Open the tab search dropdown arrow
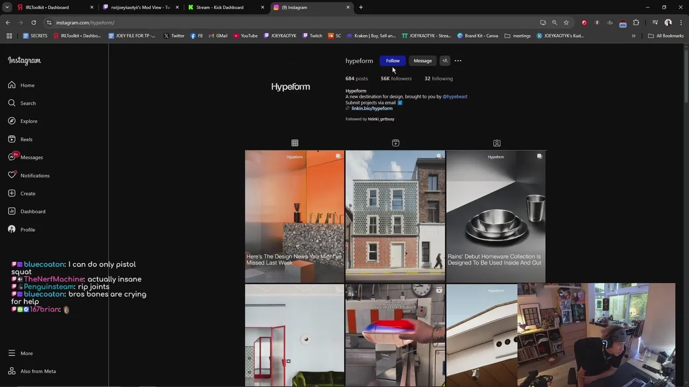The image size is (689, 387). [7, 8]
